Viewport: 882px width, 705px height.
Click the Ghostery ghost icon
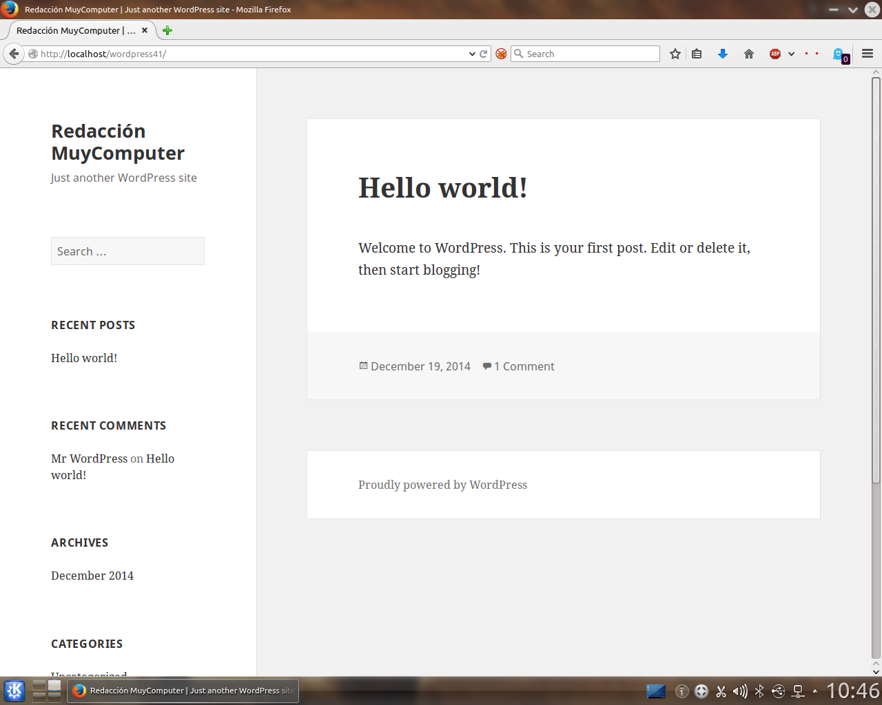coord(839,53)
